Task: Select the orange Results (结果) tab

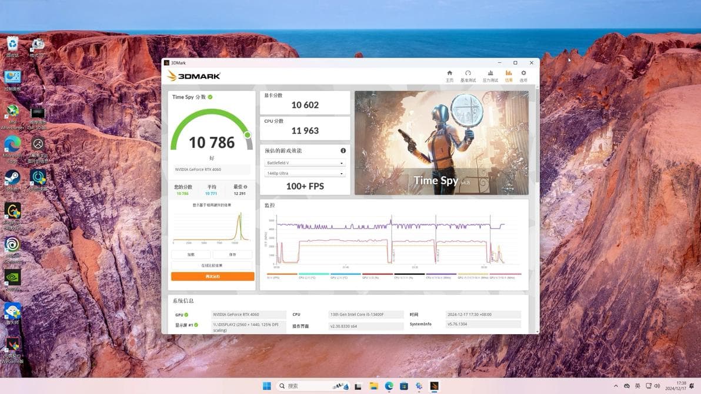Action: pos(509,76)
